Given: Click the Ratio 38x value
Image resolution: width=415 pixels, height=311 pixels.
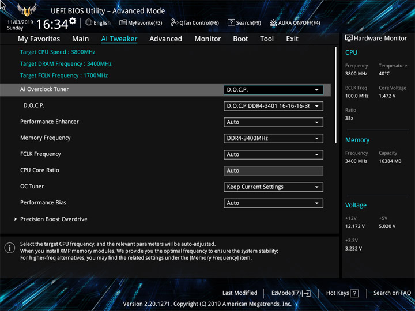Looking at the screenshot, I should [349, 118].
